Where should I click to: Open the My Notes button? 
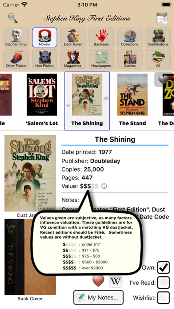(x=98, y=297)
